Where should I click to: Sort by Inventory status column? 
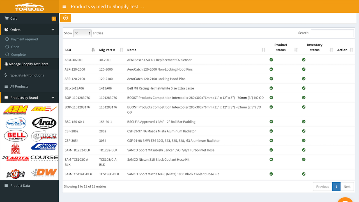click(x=317, y=47)
